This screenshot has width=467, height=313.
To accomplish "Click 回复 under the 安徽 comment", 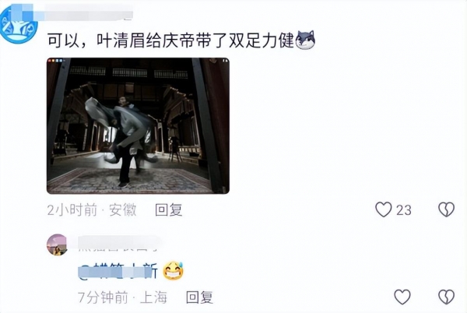I will pyautogui.click(x=169, y=210).
